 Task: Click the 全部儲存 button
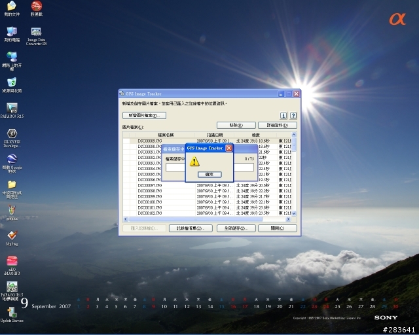[236, 228]
